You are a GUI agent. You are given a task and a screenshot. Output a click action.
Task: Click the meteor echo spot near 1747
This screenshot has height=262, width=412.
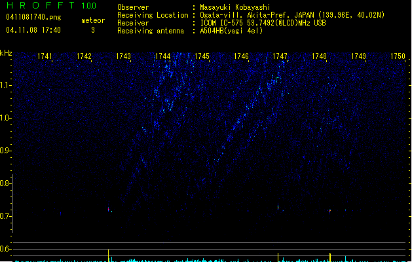278,208
